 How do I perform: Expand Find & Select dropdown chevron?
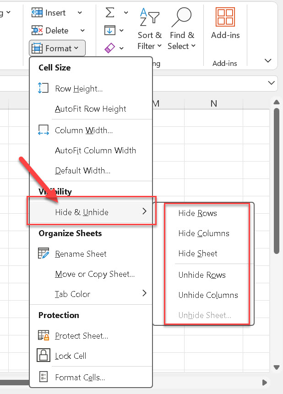click(x=193, y=46)
